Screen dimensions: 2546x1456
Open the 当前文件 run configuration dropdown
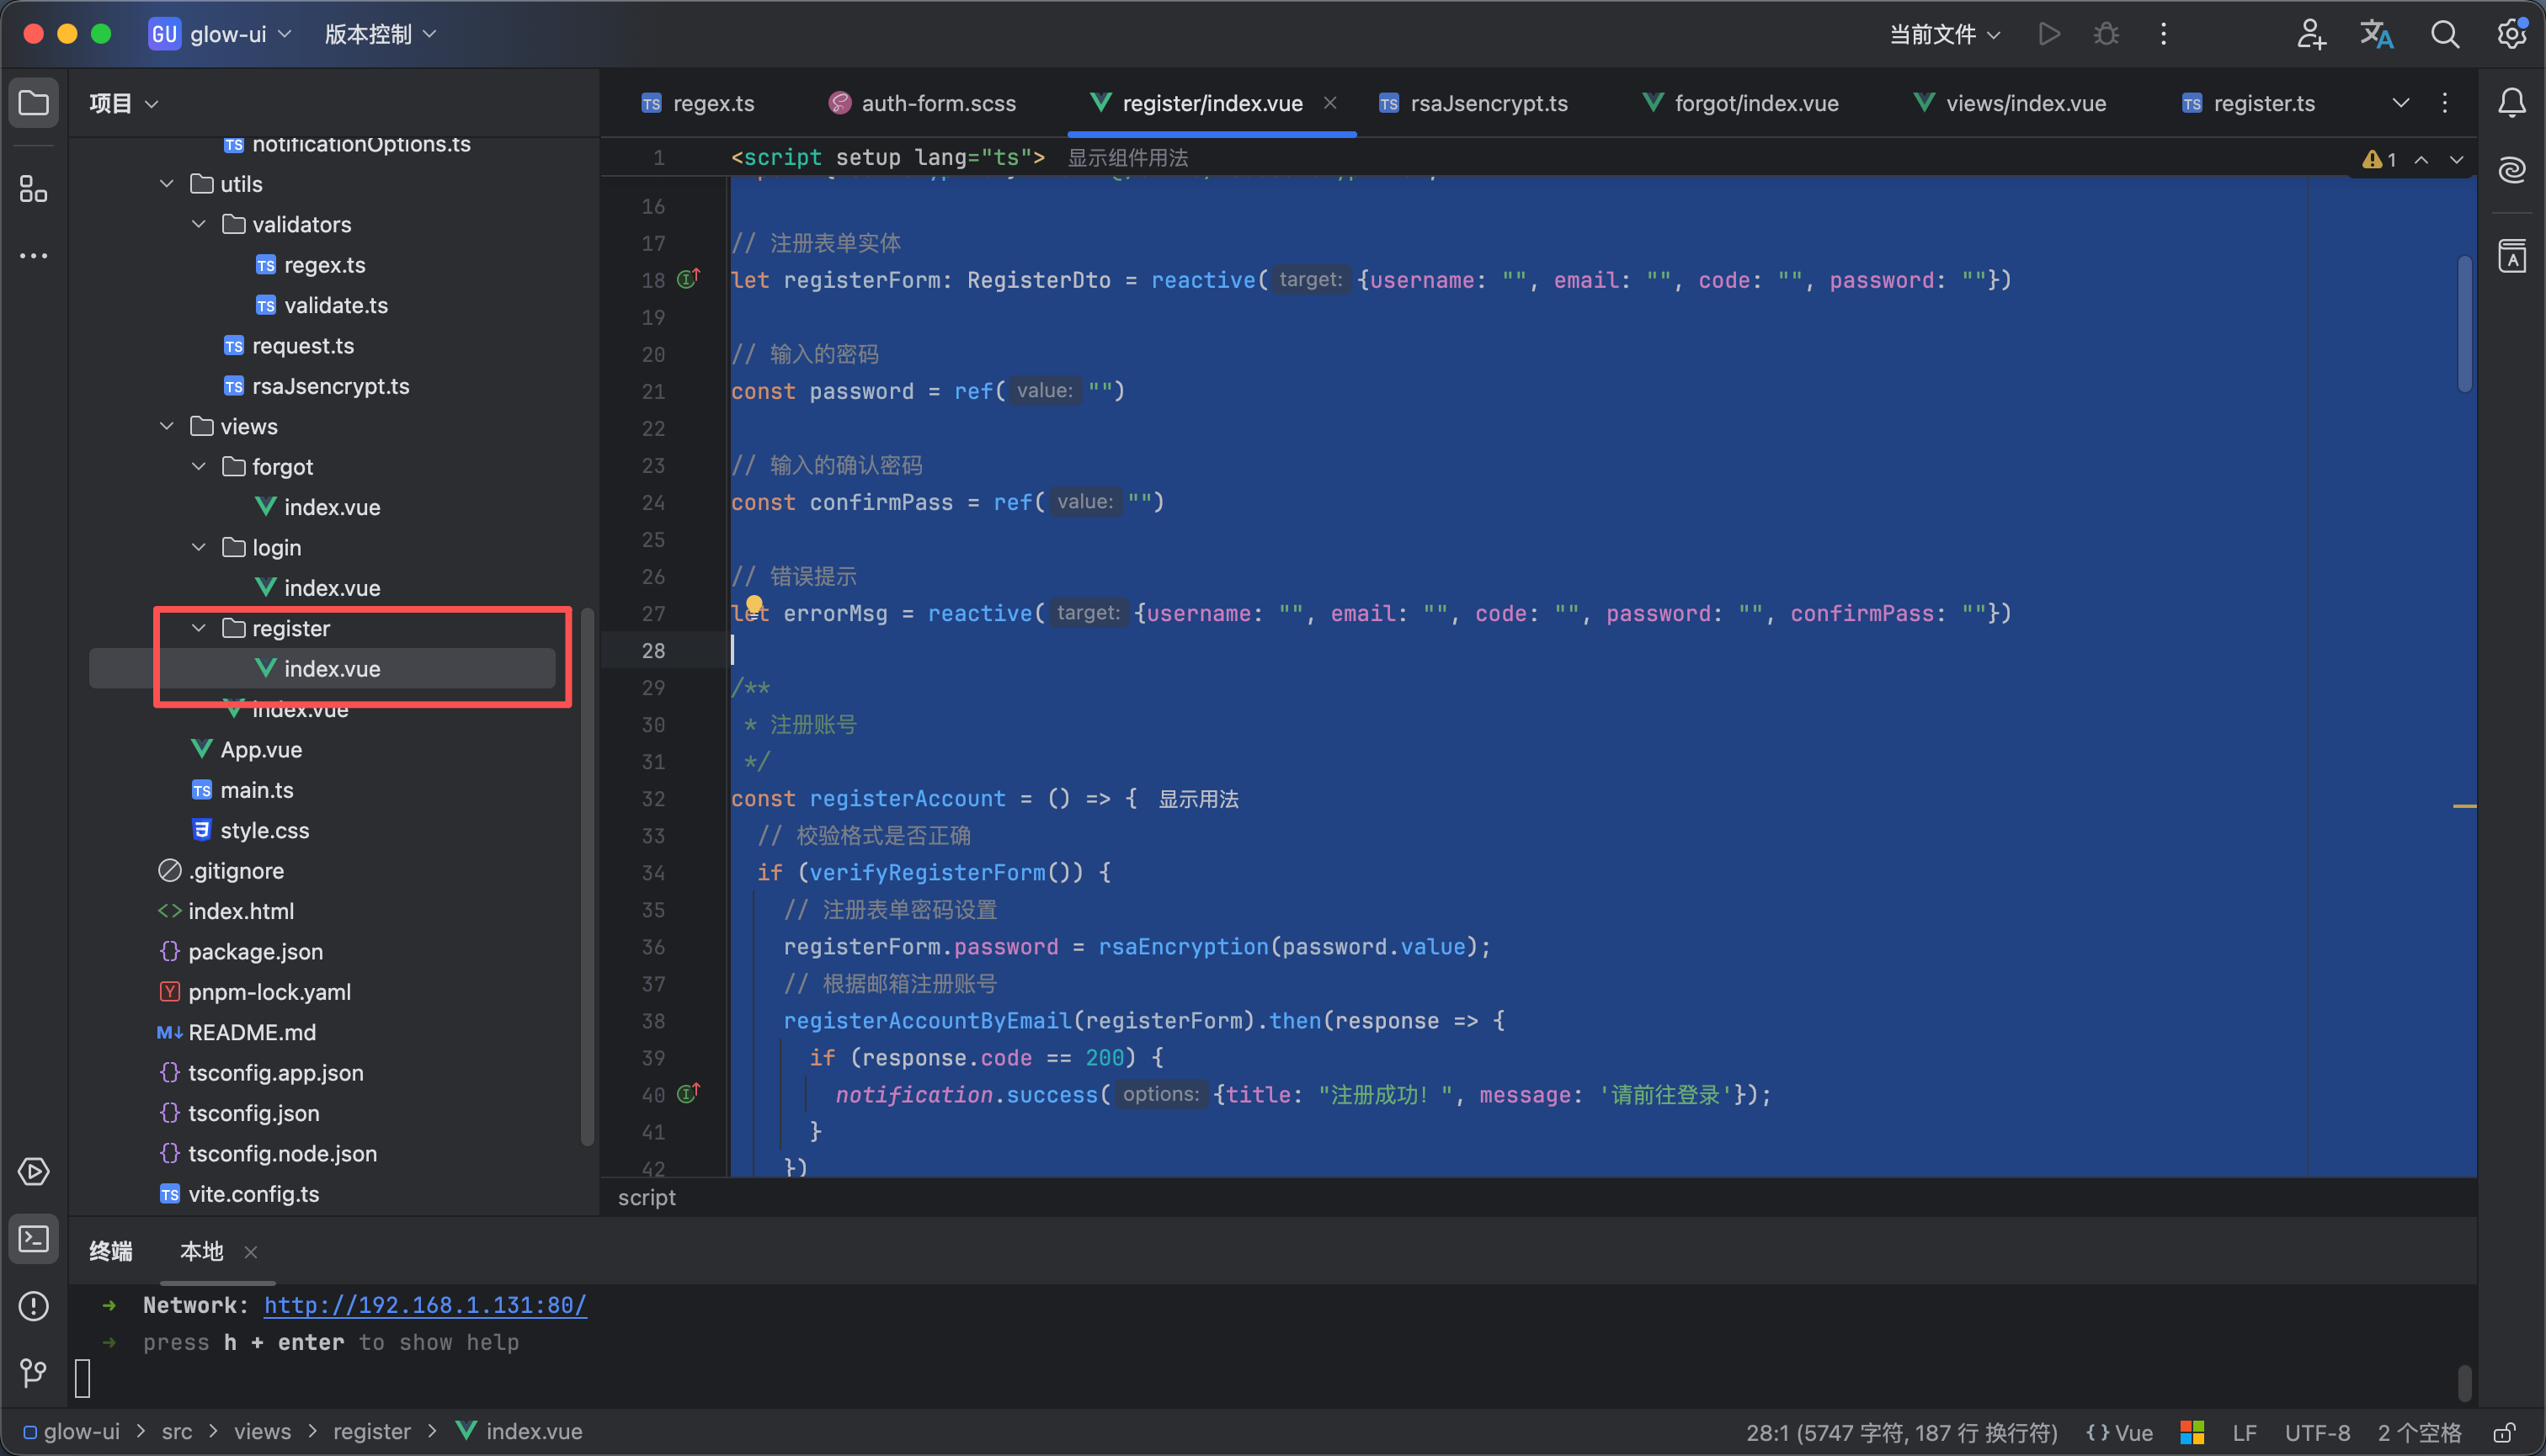[x=1944, y=34]
